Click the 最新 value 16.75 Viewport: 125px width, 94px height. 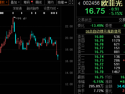click(x=99, y=77)
